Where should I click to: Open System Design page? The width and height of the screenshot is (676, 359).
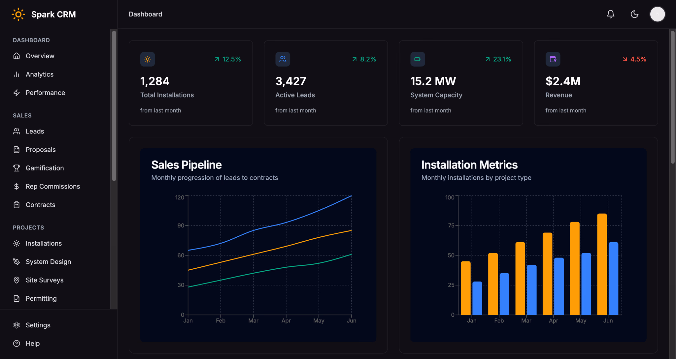[48, 262]
